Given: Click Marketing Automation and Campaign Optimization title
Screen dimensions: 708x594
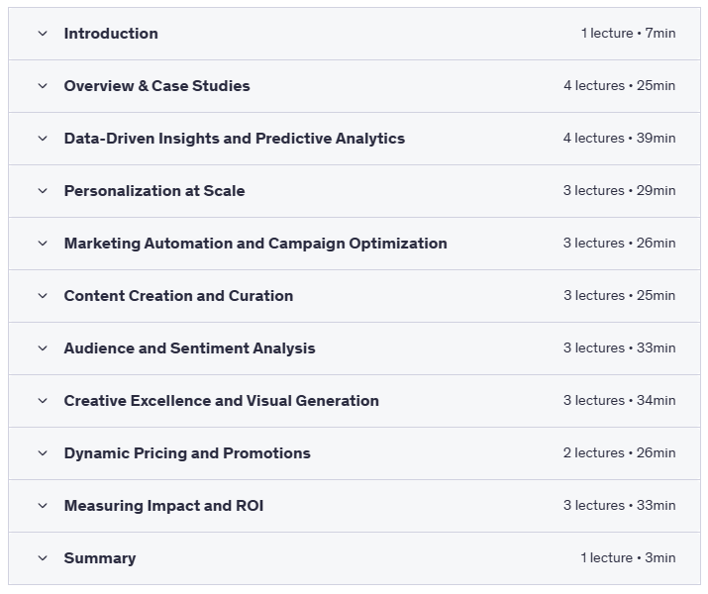Looking at the screenshot, I should point(255,244).
